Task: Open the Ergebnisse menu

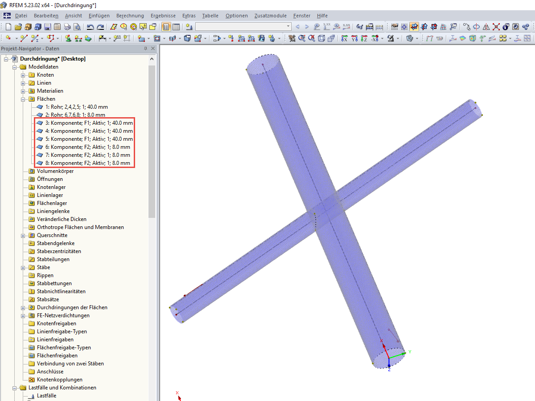Action: (163, 16)
